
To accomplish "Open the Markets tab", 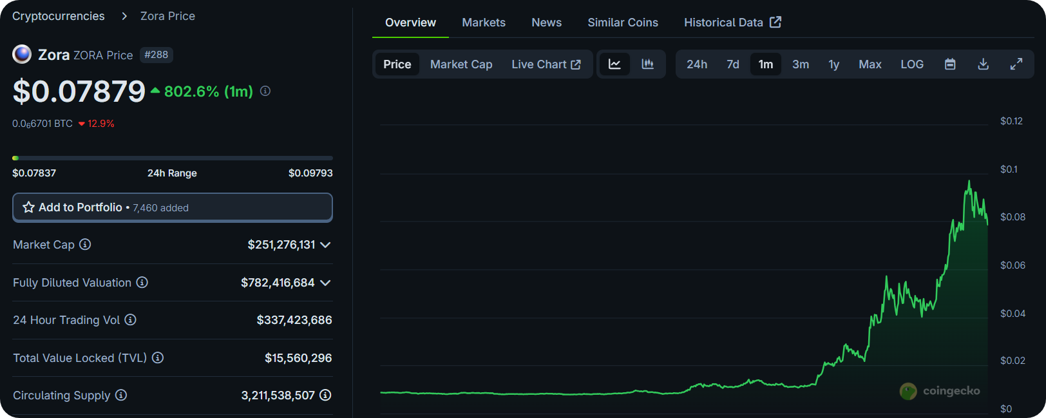I will coord(483,23).
